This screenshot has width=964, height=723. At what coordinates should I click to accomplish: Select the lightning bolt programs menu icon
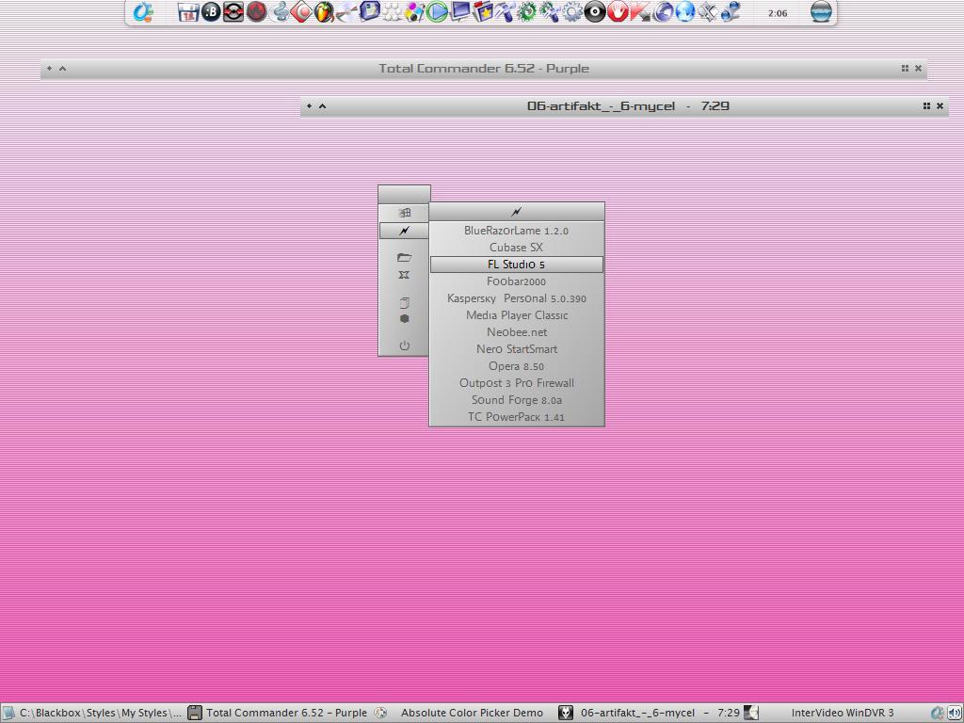point(404,231)
